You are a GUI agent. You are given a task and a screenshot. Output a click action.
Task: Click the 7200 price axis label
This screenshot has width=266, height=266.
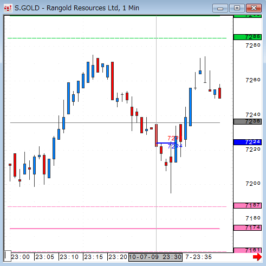[253, 184]
